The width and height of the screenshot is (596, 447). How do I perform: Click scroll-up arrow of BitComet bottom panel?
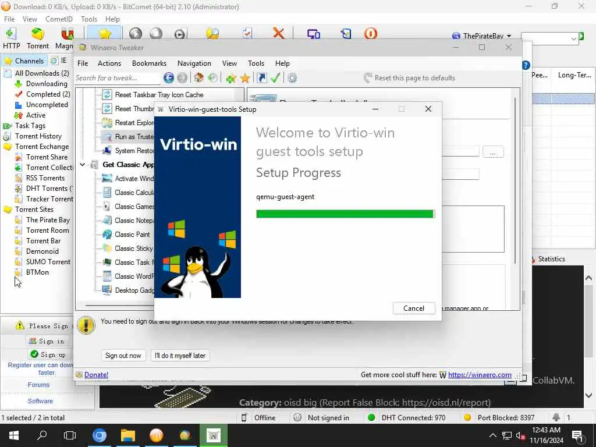click(589, 278)
